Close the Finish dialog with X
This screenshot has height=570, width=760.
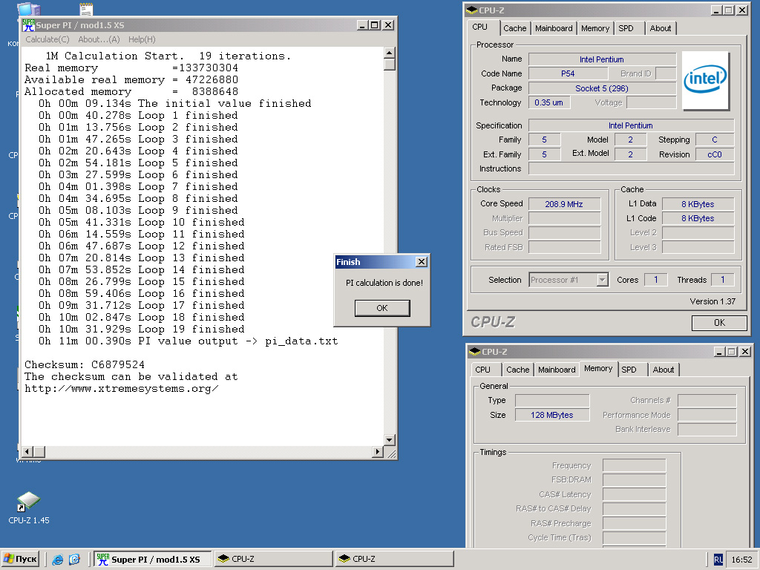pos(422,262)
